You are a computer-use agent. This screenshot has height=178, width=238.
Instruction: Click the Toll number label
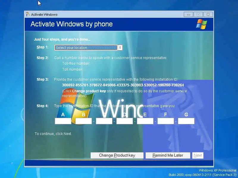coord(72,69)
